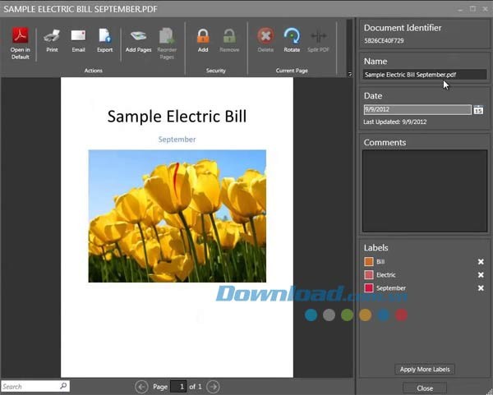Click the Export icon
Screen dimensions: 493x395
coord(105,36)
